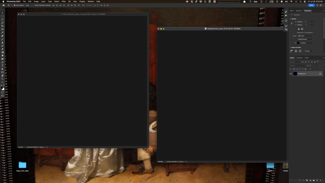Image resolution: width=325 pixels, height=183 pixels.
Task: Open the Adjustments sliders panel icon
Action: coord(286,29)
